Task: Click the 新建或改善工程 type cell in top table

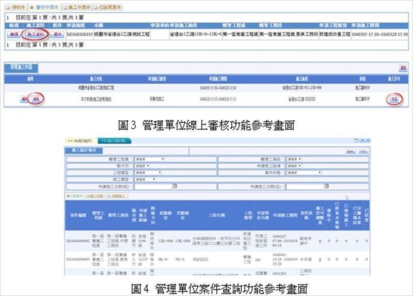Action: pyautogui.click(x=335, y=35)
